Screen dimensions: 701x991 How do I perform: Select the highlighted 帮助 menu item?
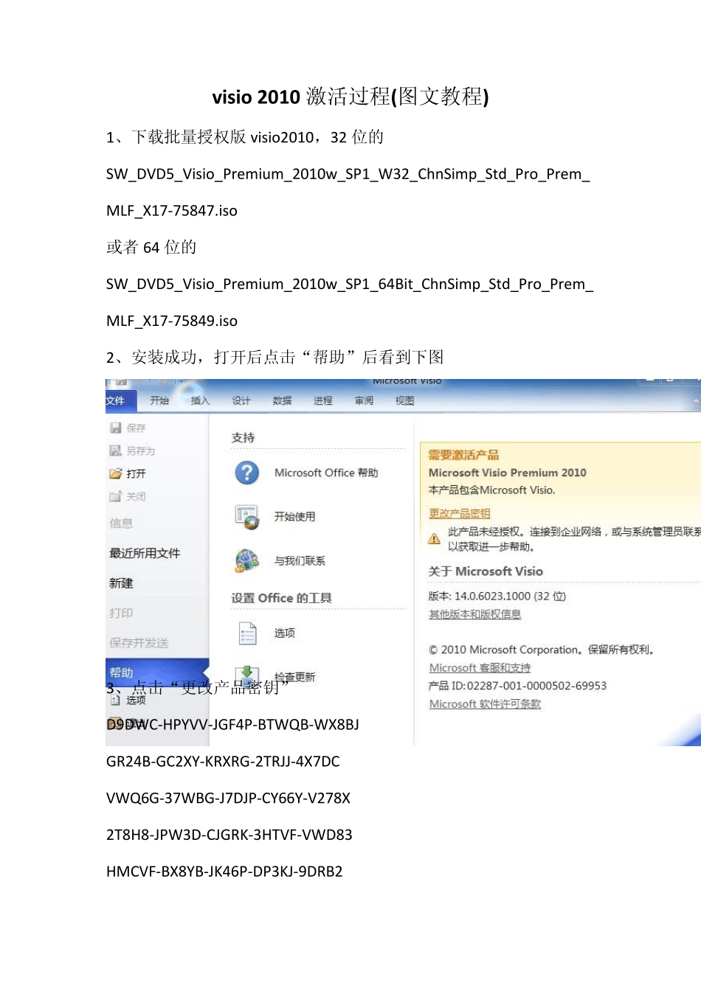point(158,672)
